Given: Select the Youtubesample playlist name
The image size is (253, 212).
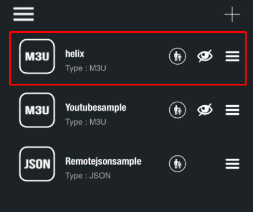Looking at the screenshot, I should (x=96, y=107).
